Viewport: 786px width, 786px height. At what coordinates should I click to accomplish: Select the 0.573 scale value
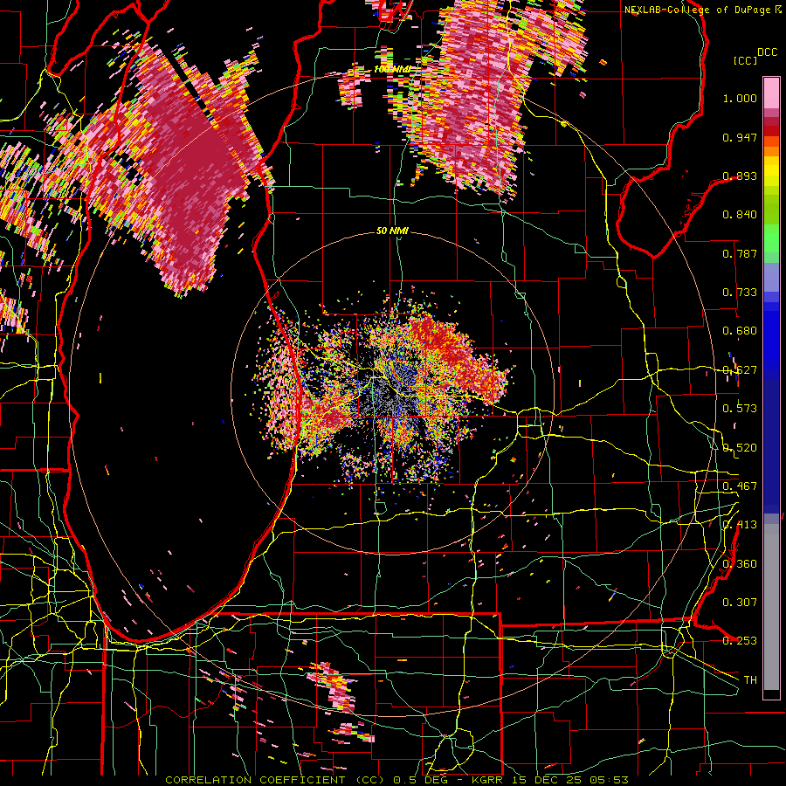[x=740, y=409]
